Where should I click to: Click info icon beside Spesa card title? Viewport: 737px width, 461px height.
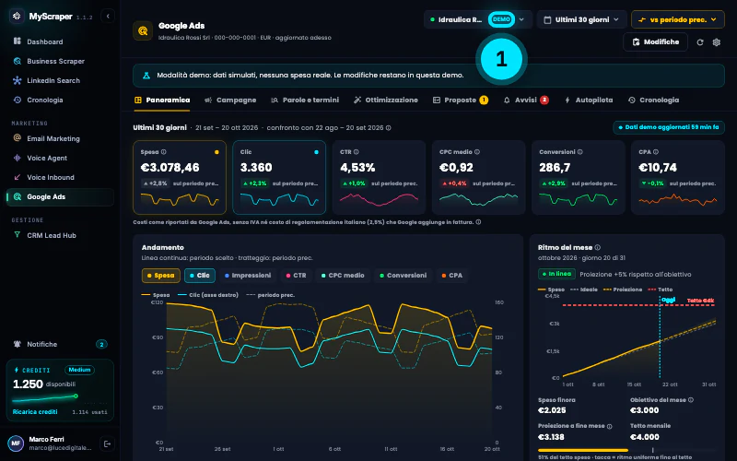tap(164, 152)
